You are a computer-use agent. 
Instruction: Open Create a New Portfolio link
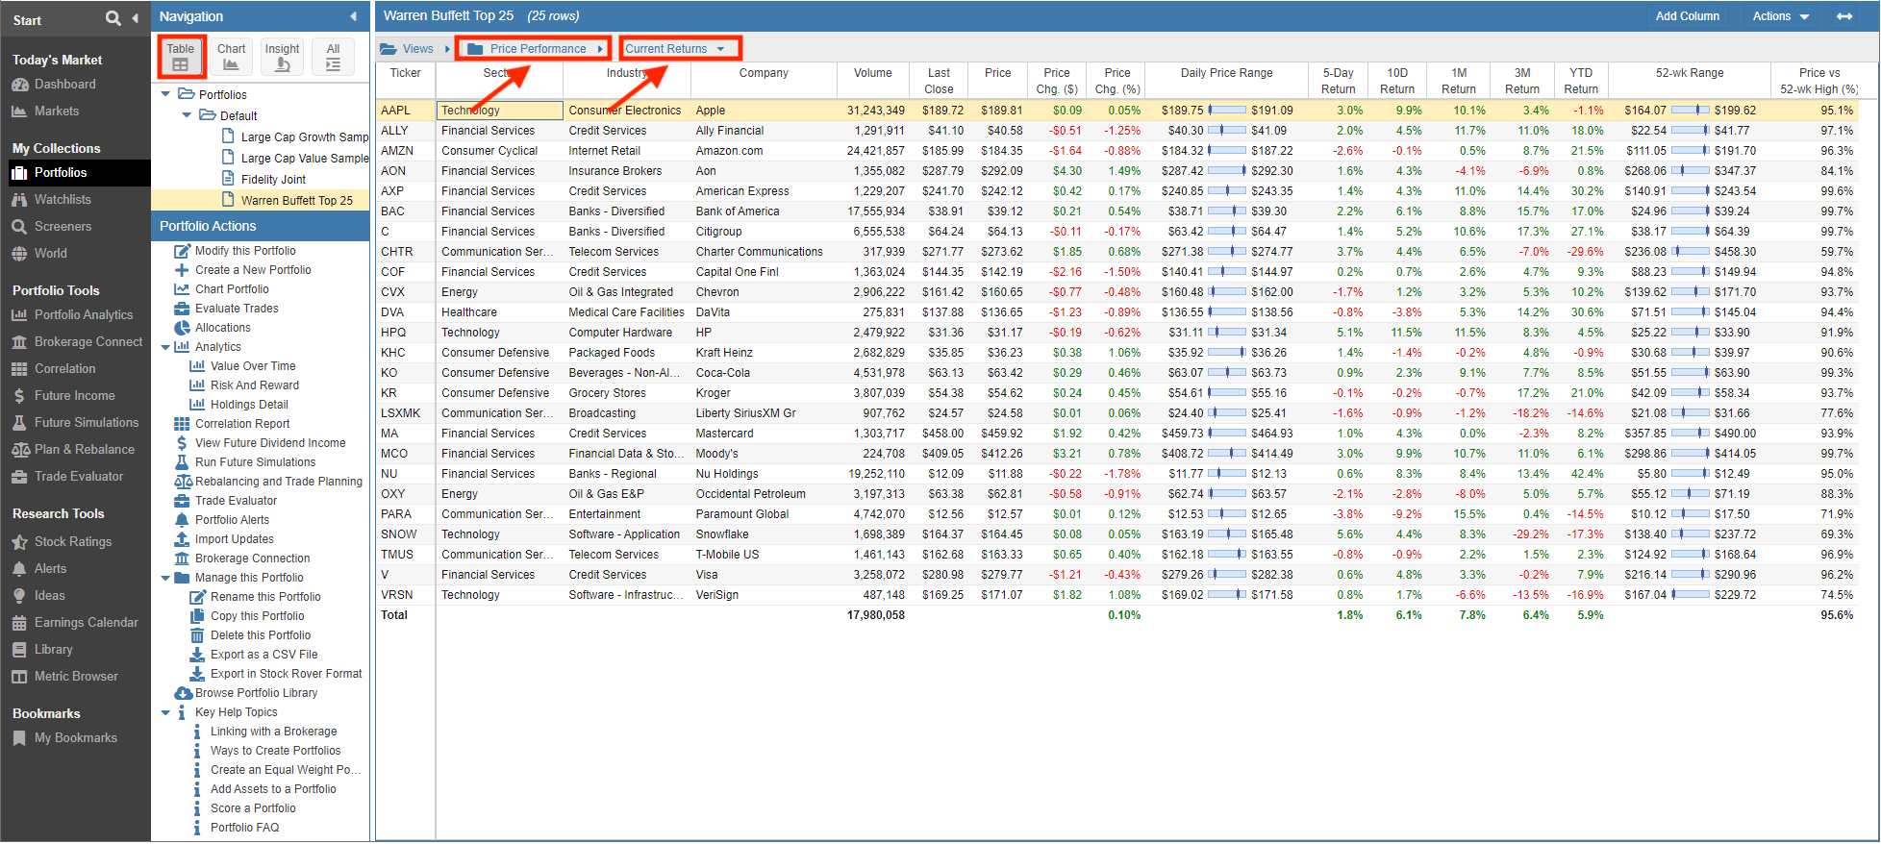click(253, 270)
